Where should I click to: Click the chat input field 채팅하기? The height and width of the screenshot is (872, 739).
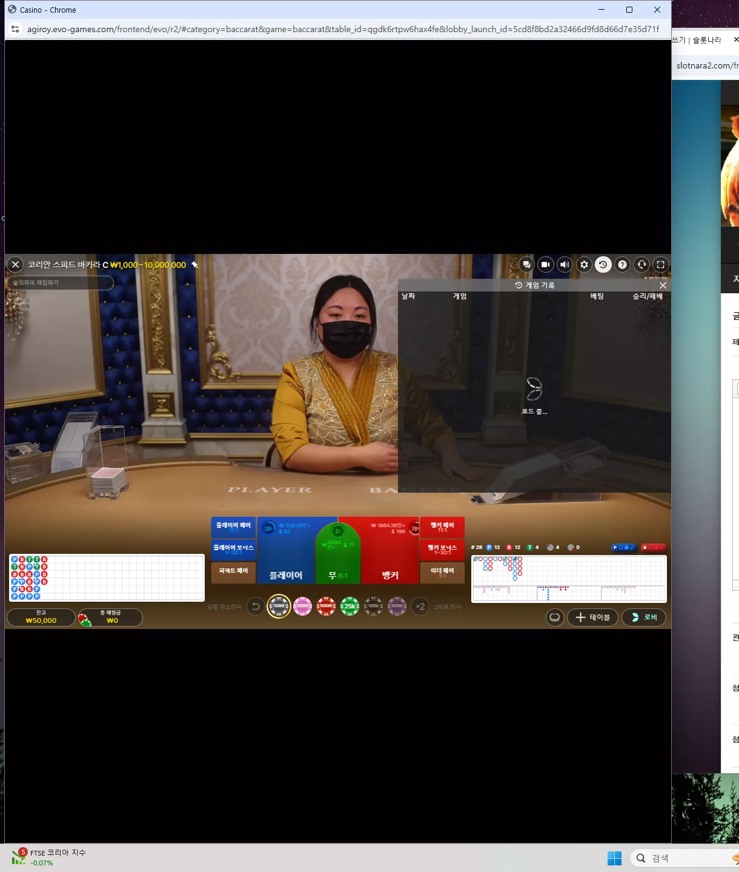coord(60,283)
